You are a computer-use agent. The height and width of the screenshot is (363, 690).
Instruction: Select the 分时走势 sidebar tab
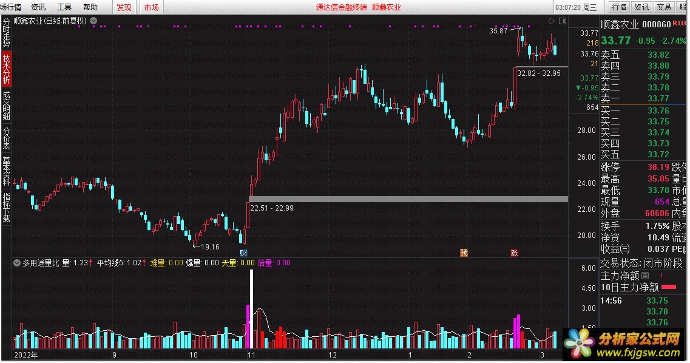(6, 33)
